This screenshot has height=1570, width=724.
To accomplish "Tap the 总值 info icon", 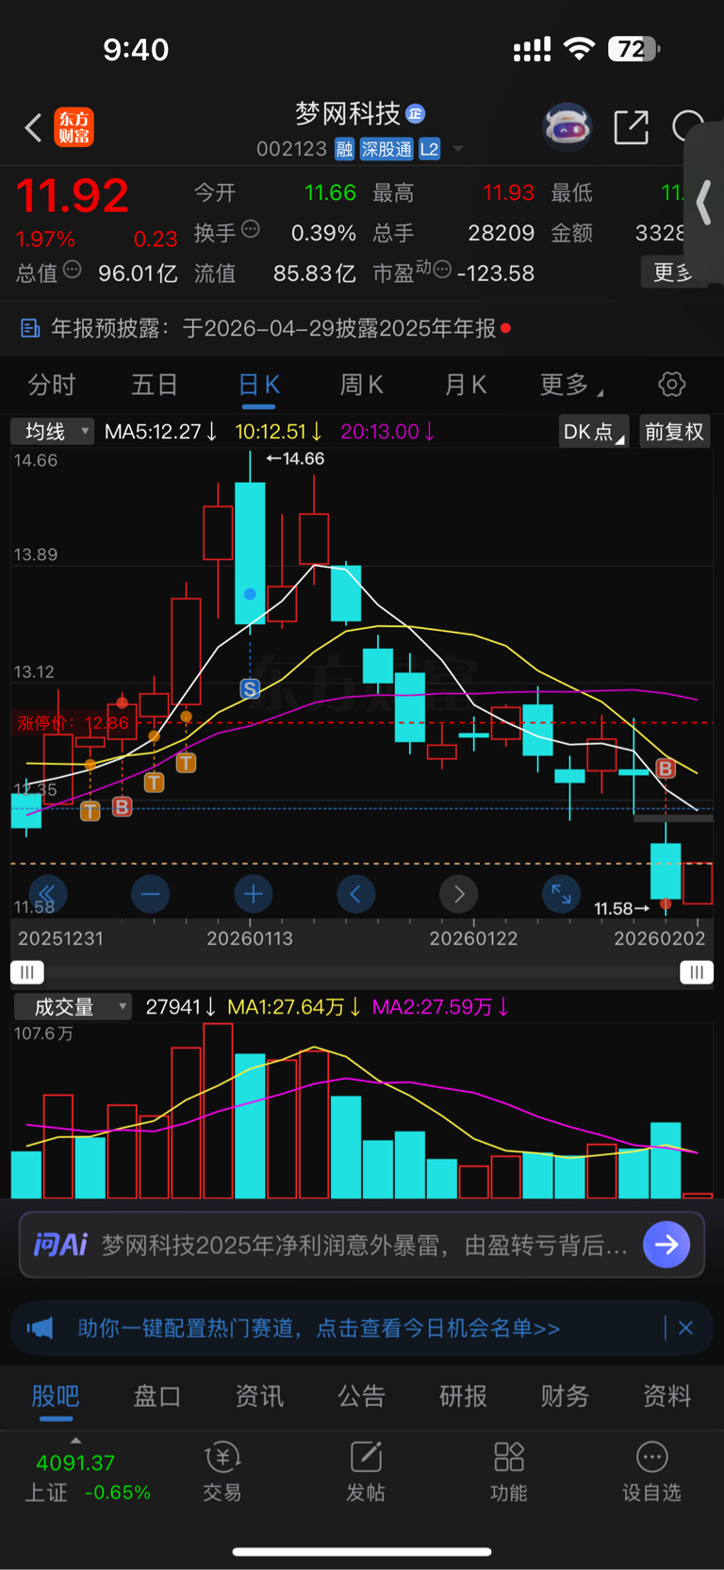I will pos(72,271).
